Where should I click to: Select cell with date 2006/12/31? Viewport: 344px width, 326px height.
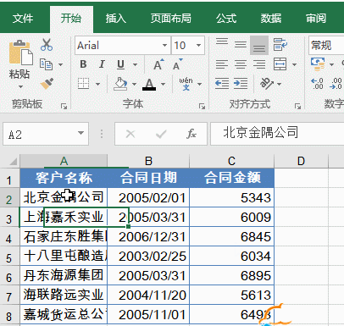click(x=148, y=236)
